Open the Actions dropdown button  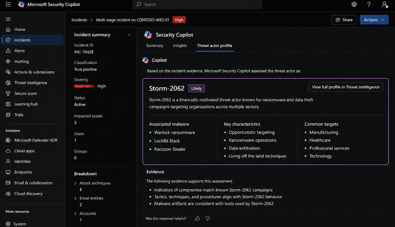(374, 20)
